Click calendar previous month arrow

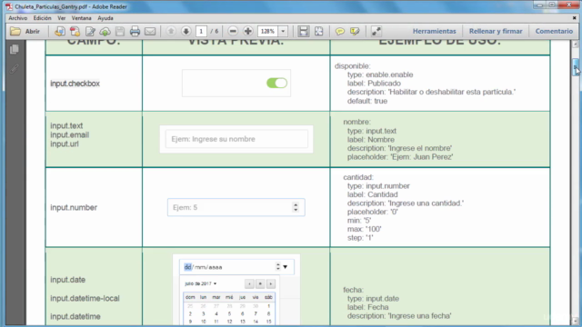coord(249,284)
